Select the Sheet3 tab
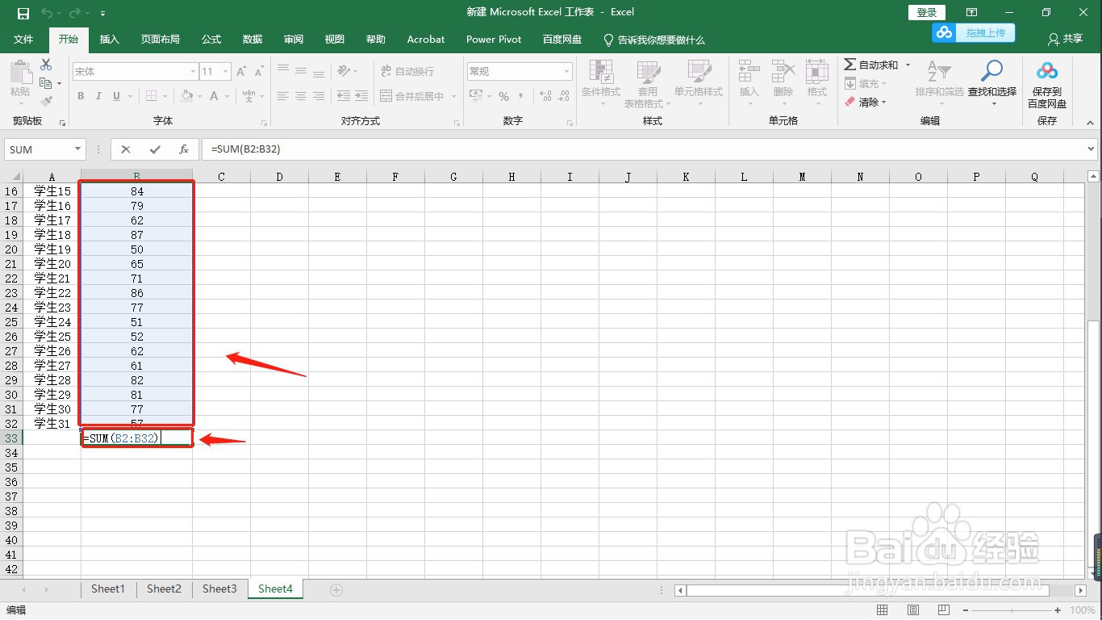Viewport: 1102px width, 620px height. (x=219, y=589)
